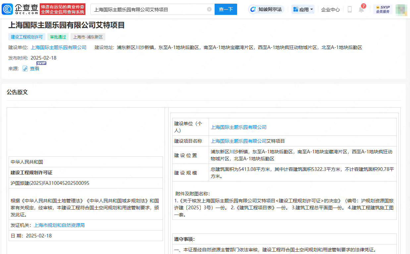
Task: Open 知彼阿尔法 via its circular icon
Action: [253, 9]
